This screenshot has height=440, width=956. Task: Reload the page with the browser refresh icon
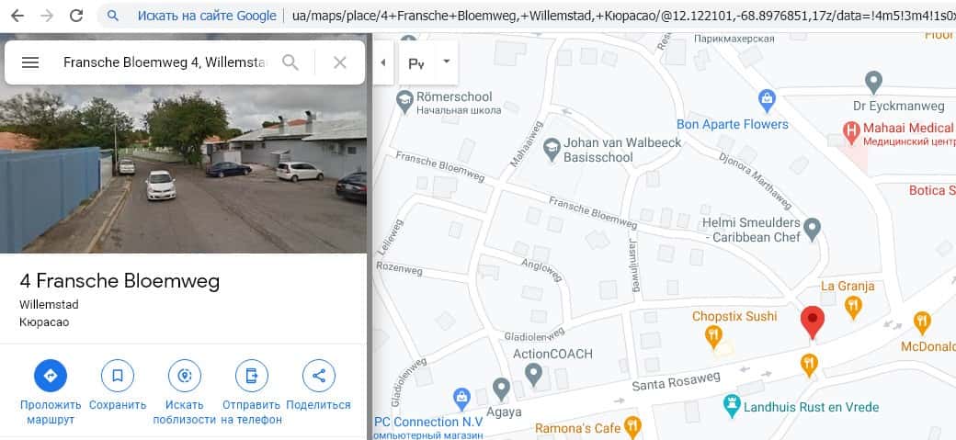click(76, 16)
